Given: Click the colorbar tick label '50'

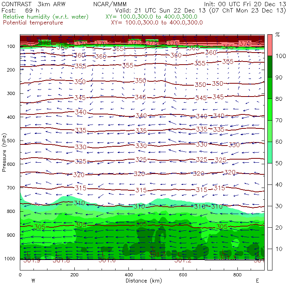Looking at the screenshot, I should tap(279, 163).
